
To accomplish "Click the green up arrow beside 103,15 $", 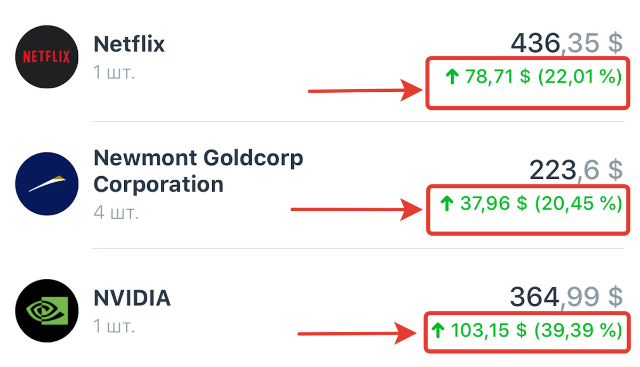I will click(438, 331).
